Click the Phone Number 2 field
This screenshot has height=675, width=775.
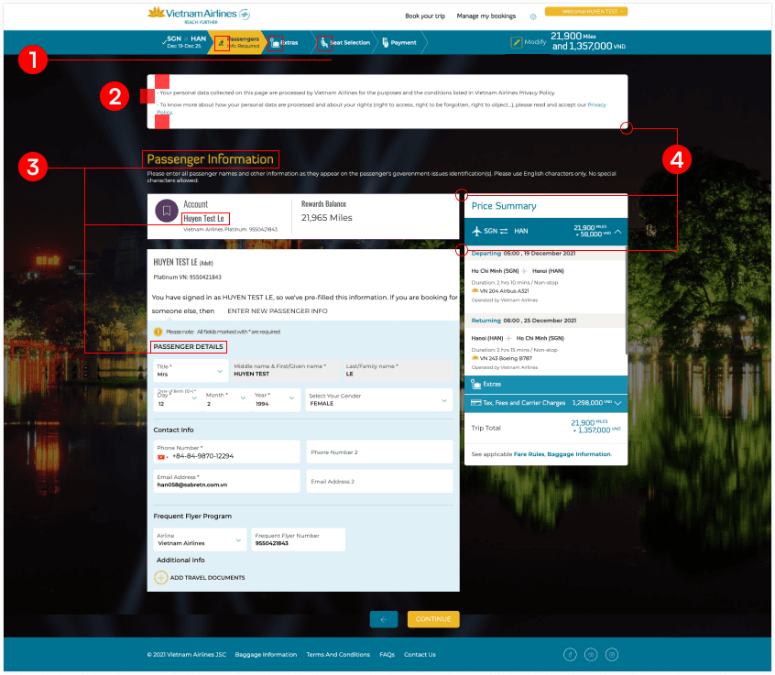coord(379,452)
